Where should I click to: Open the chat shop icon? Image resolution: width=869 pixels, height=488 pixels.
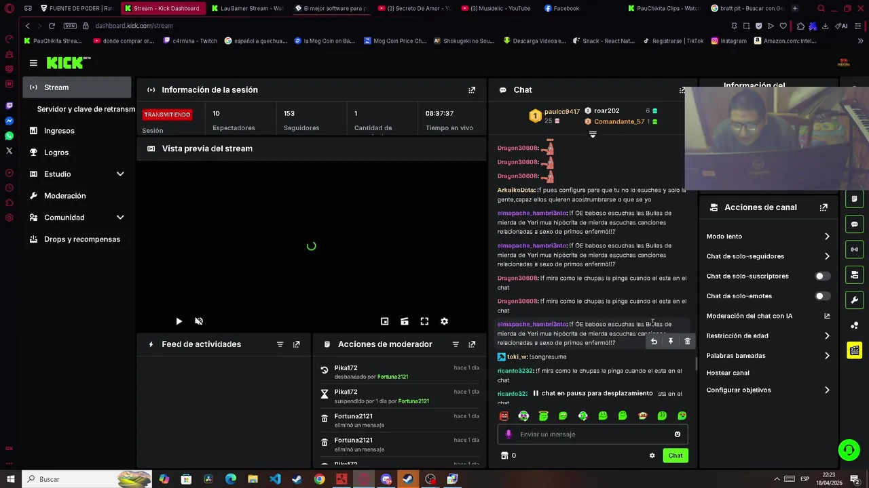[504, 455]
